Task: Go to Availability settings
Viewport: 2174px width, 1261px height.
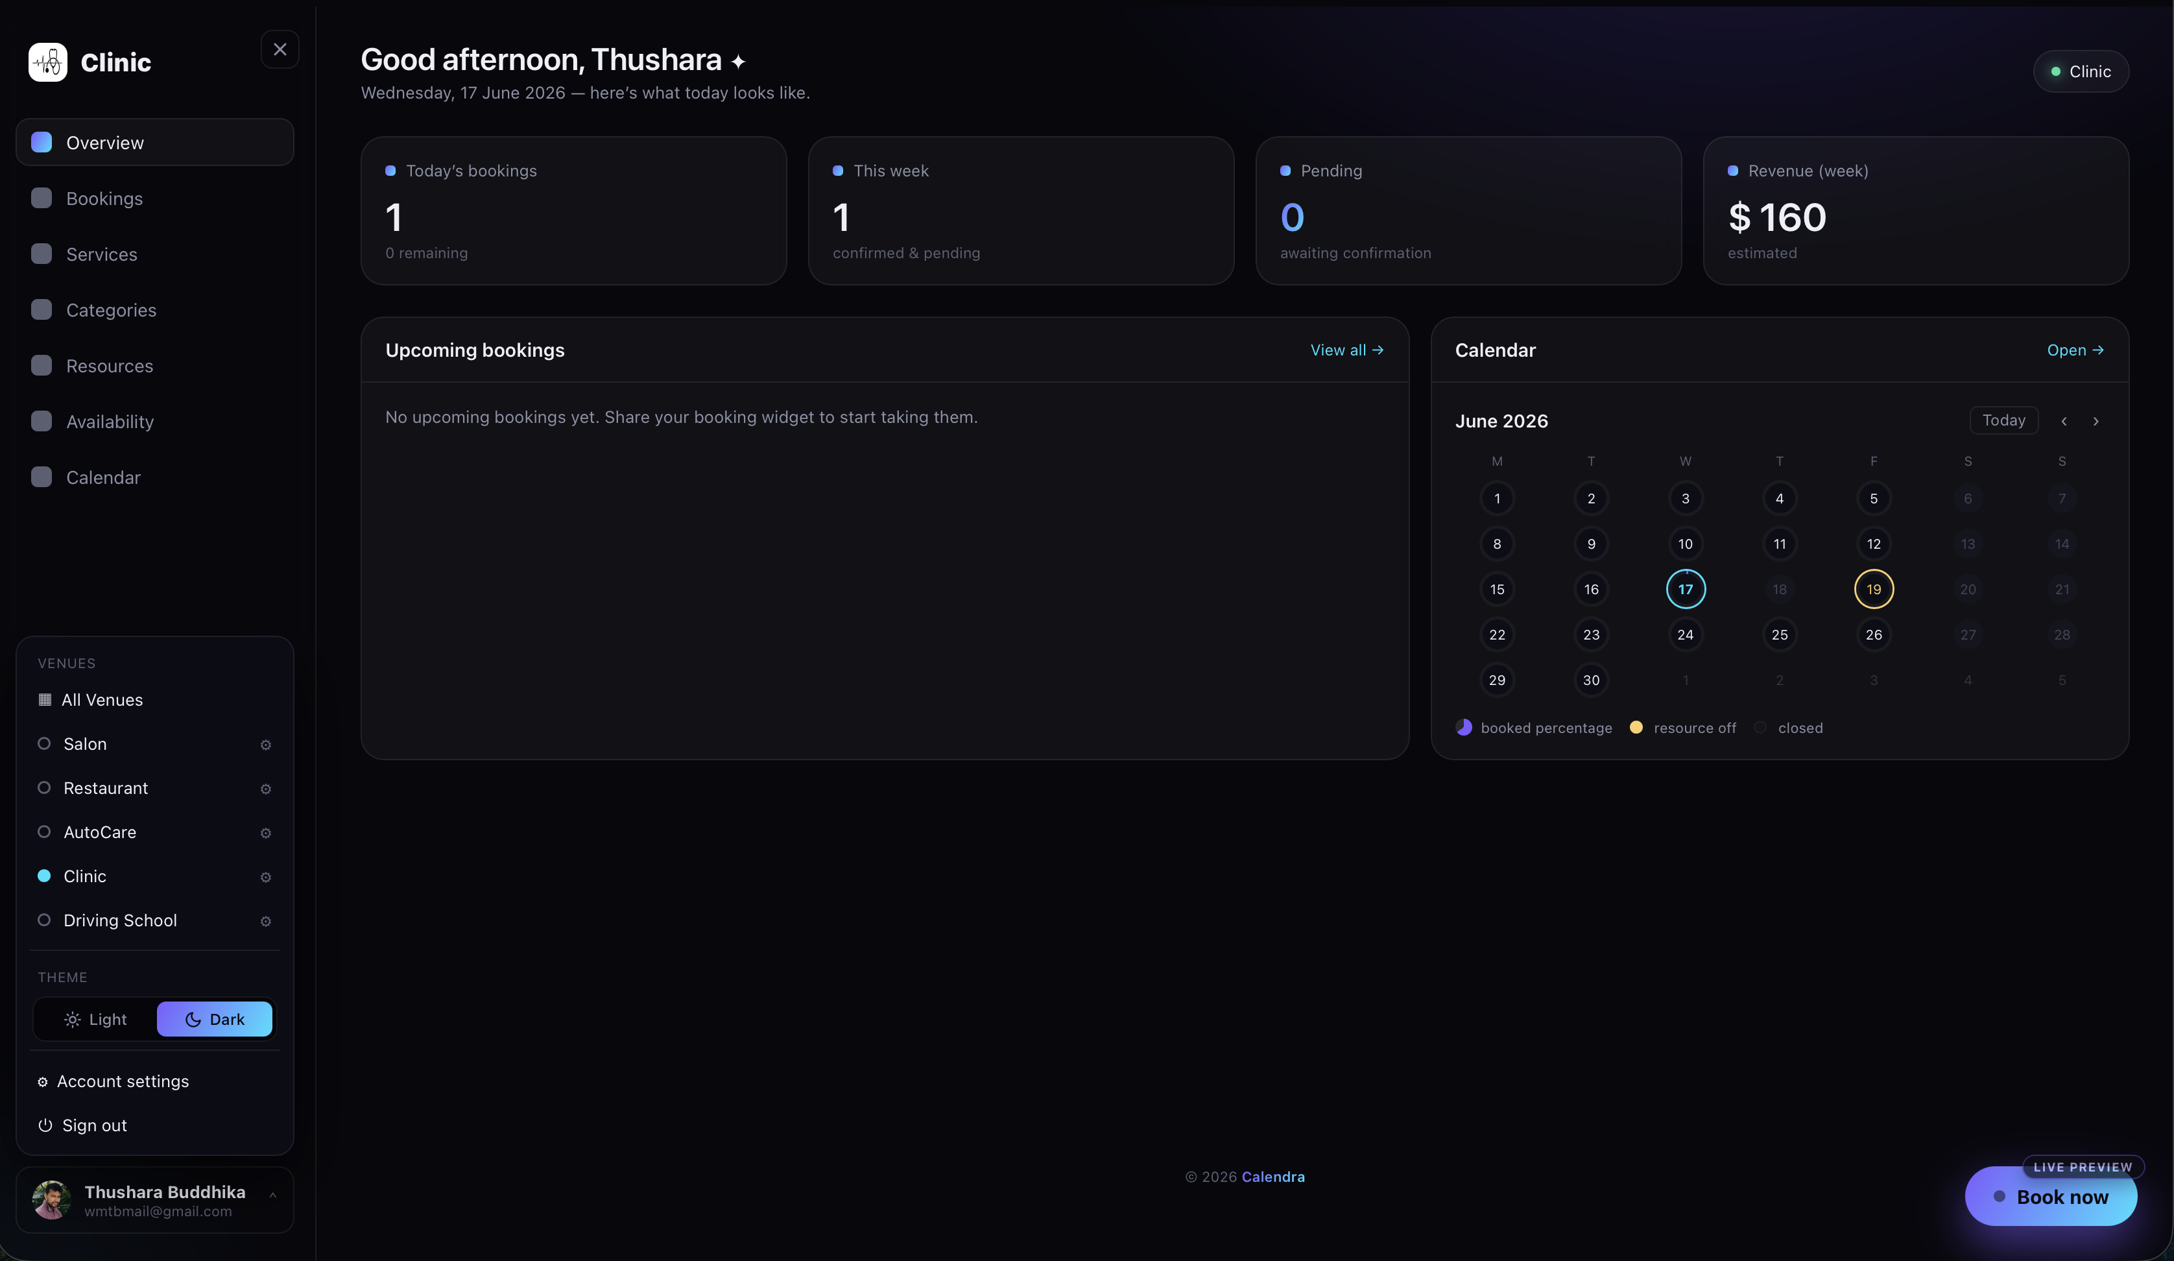Action: [x=154, y=421]
